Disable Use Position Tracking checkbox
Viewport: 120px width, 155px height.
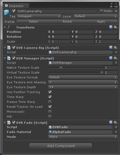pyautogui.click(x=50, y=92)
